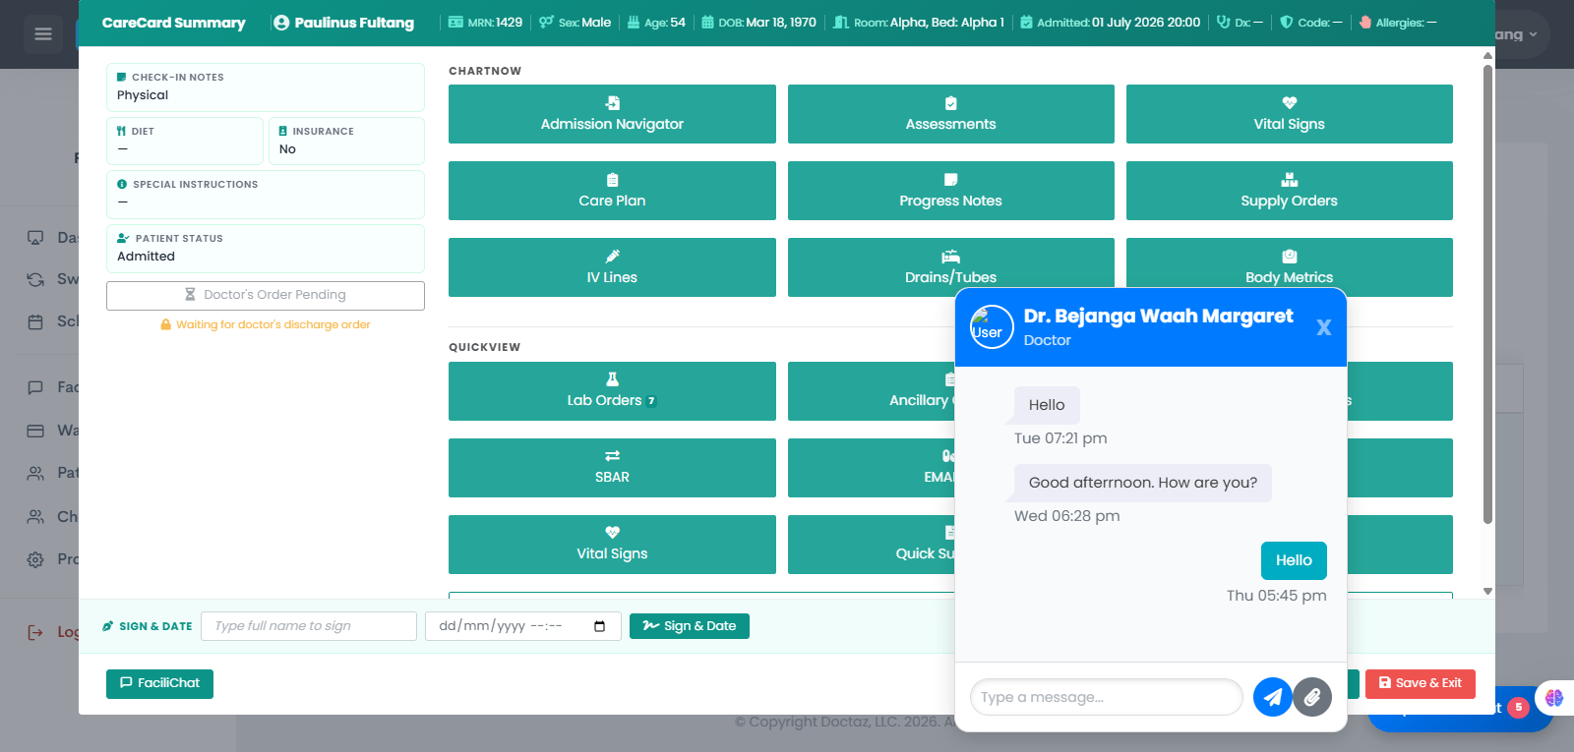Open the EMAR QuickView tile
Viewport: 1574px width, 752px height.
pyautogui.click(x=871, y=468)
